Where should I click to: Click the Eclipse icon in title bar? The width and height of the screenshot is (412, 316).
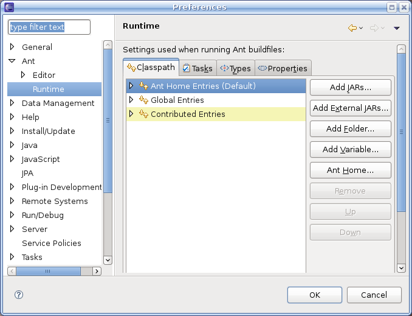click(9, 7)
